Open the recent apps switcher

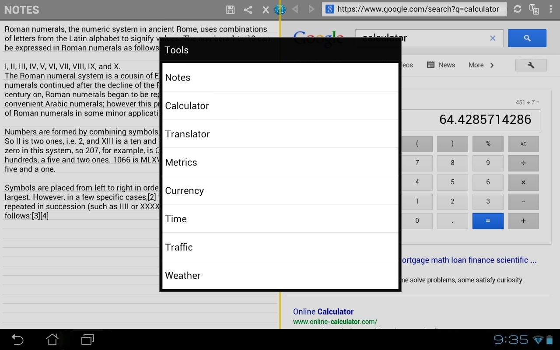pyautogui.click(x=87, y=339)
